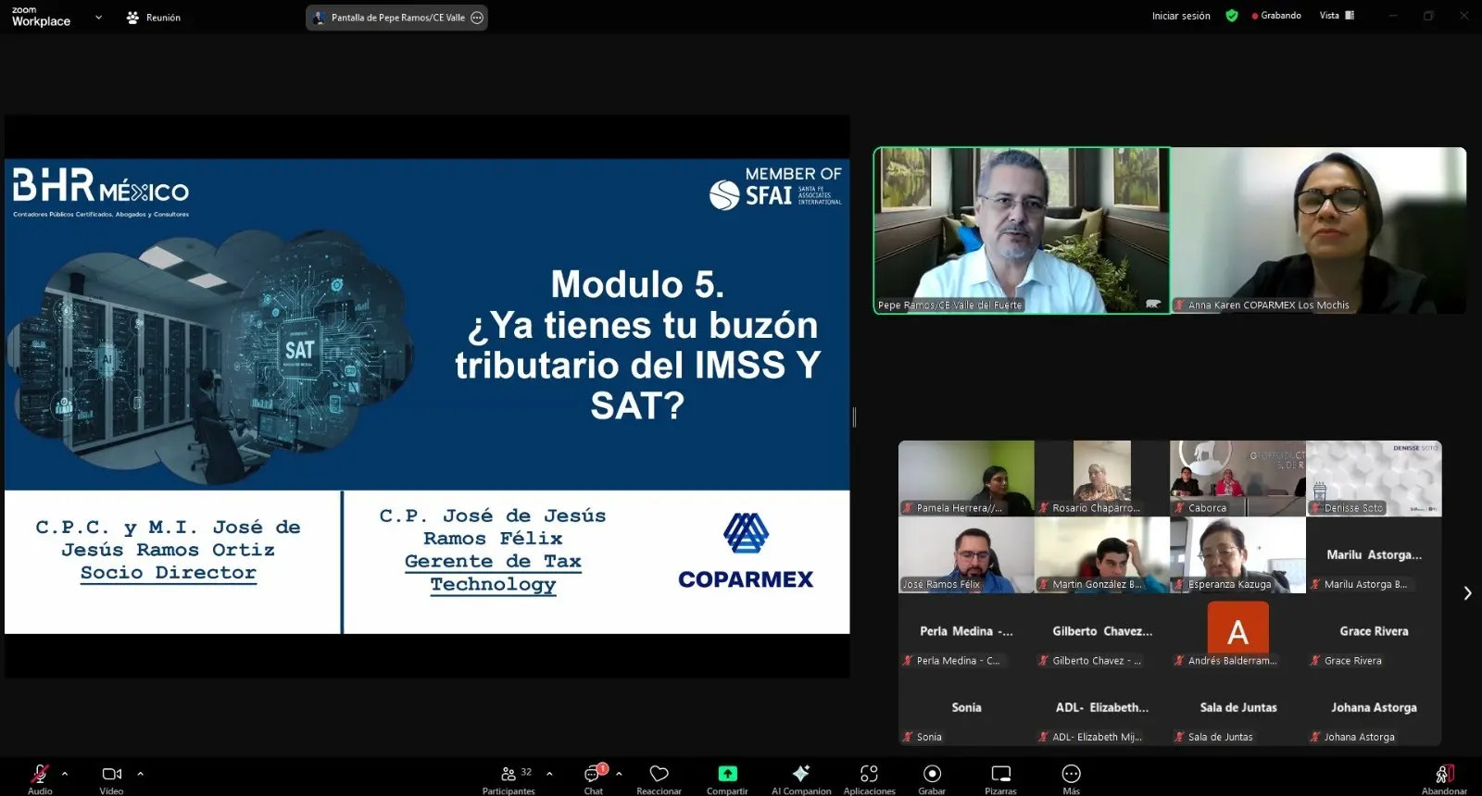Expand the arrow beside Chat
The height and width of the screenshot is (796, 1482).
coord(619,773)
